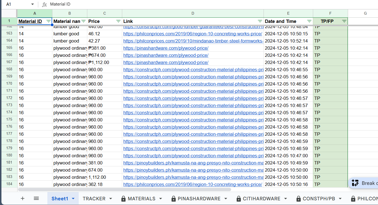Click the Price column filter icon
Image resolution: width=378 pixels, height=205 pixels.
(x=118, y=21)
